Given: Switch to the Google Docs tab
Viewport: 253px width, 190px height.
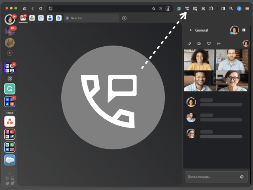Looking at the screenshot, I should pyautogui.click(x=59, y=18).
